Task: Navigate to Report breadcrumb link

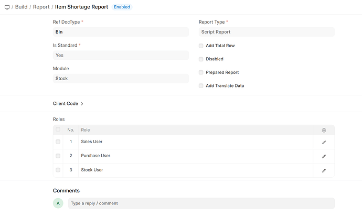Action: click(x=41, y=7)
